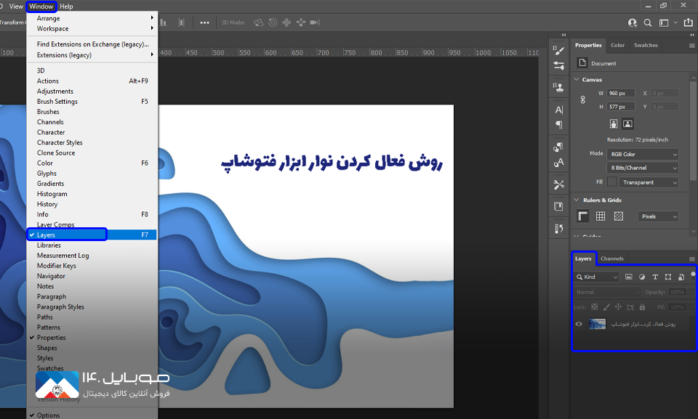Open the Fill Transparent dropdown

pyautogui.click(x=649, y=182)
